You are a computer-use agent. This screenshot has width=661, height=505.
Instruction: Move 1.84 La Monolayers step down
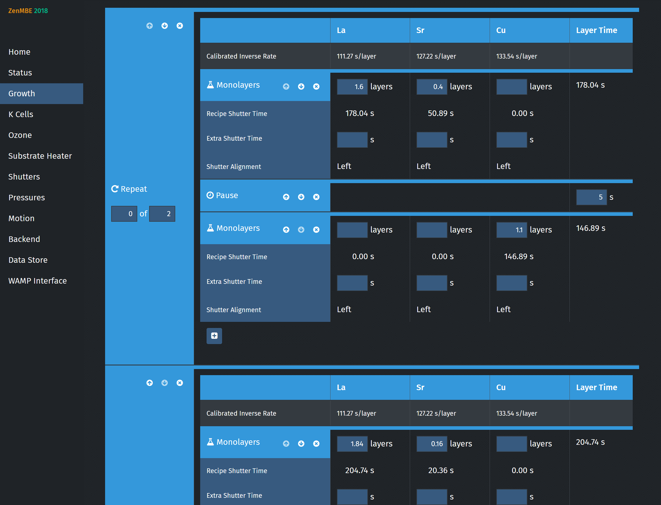pos(301,444)
